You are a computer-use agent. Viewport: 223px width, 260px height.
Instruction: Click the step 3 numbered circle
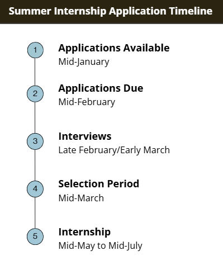click(35, 141)
